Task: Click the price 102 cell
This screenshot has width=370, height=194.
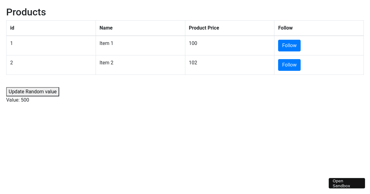Action: (193, 63)
